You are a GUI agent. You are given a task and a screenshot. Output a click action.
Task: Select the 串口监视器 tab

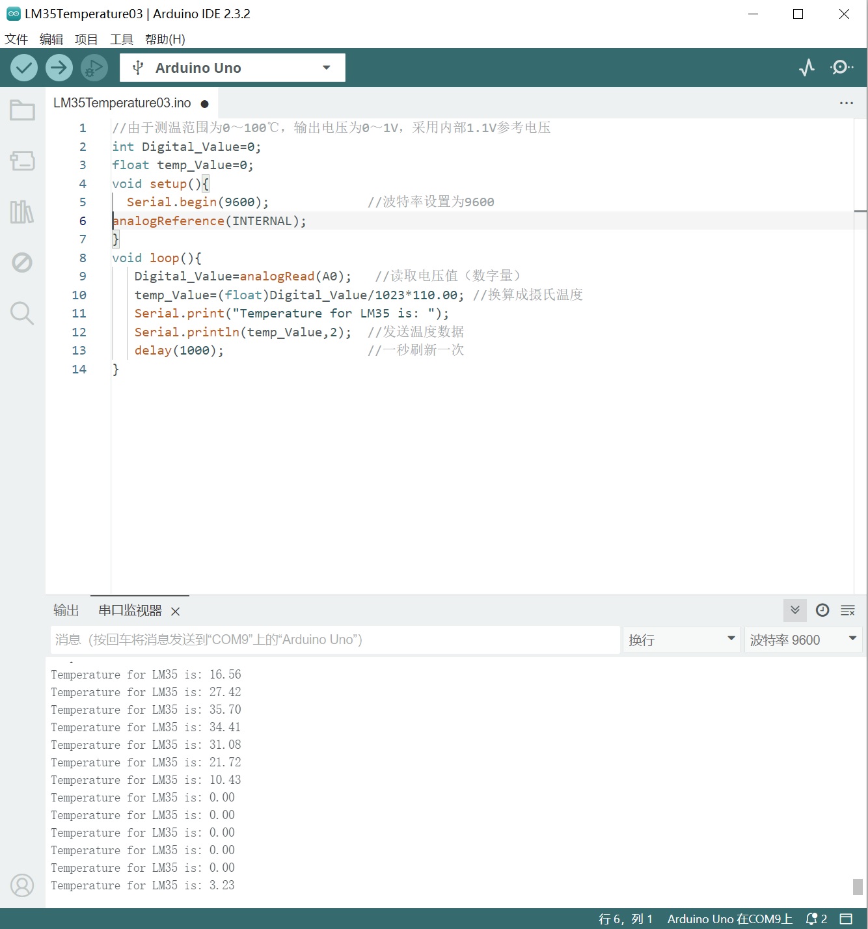130,610
